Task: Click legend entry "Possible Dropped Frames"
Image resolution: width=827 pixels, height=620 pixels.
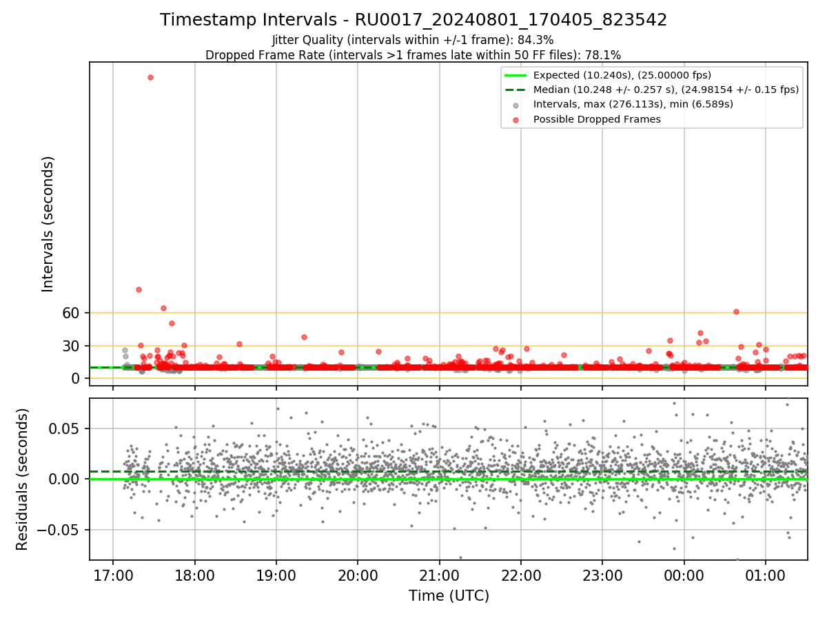Action: pyautogui.click(x=597, y=119)
